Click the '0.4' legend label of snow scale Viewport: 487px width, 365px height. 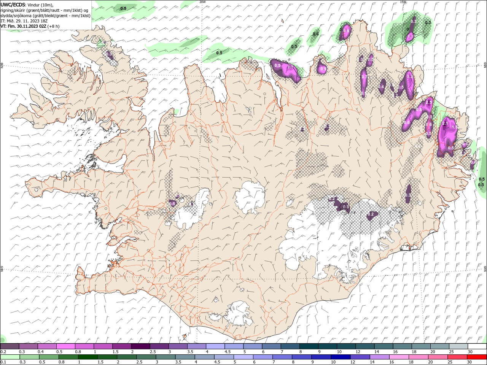pos(41,352)
